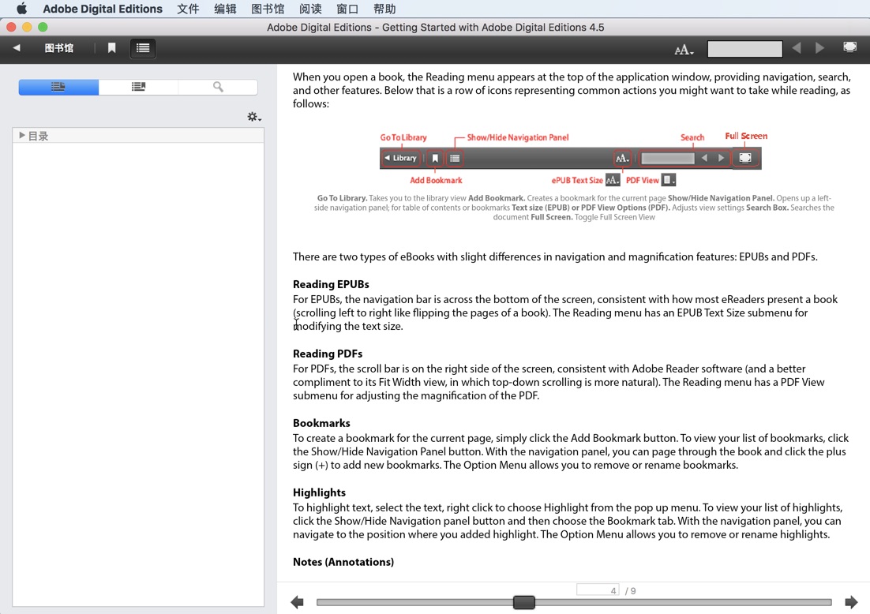Screen dimensions: 870x614
Task: Open the 图书馆 menu from the menu bar
Action: [268, 9]
